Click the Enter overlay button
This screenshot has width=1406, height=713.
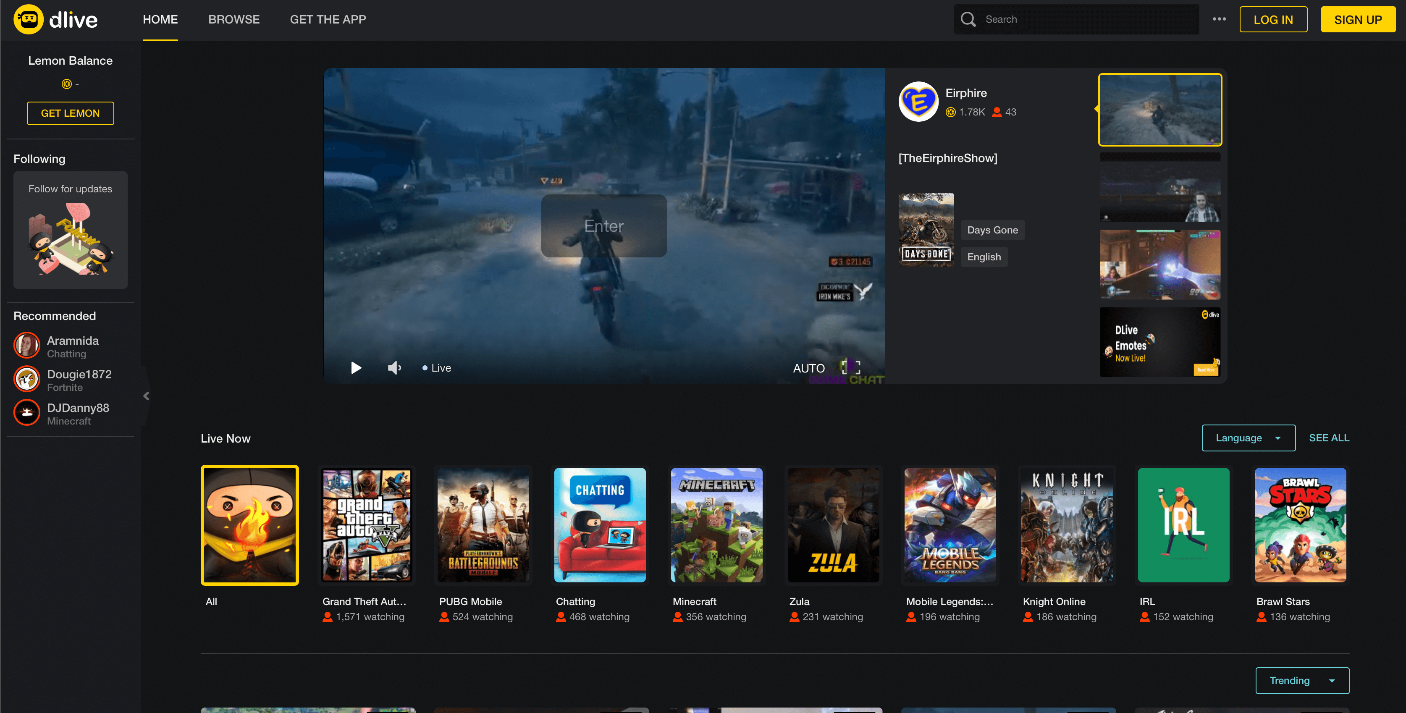coord(603,226)
